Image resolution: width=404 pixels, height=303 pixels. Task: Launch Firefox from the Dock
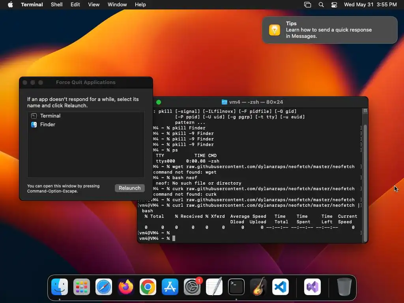pyautogui.click(x=126, y=287)
